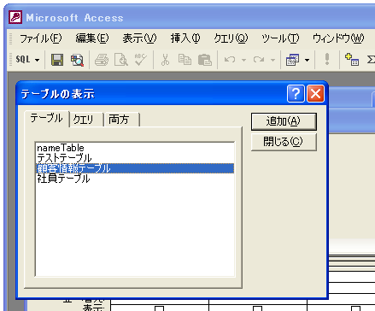Click the Query Type icon

[292, 60]
